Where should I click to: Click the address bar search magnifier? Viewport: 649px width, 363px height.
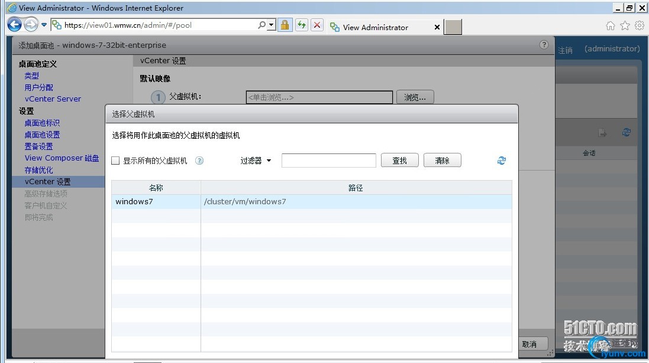pos(261,25)
